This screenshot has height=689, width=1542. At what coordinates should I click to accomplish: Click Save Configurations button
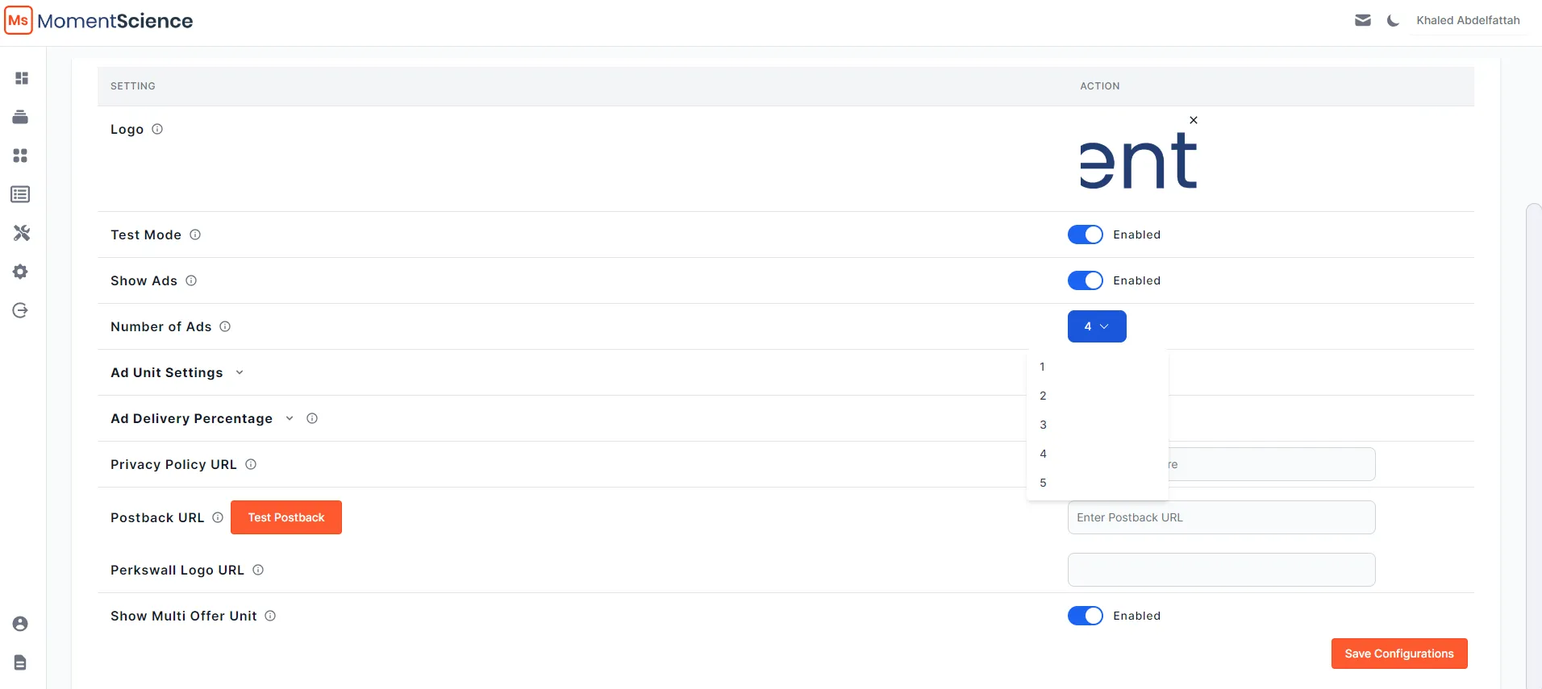coord(1399,654)
